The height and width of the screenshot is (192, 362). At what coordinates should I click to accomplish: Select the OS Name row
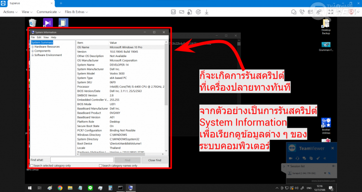point(120,47)
